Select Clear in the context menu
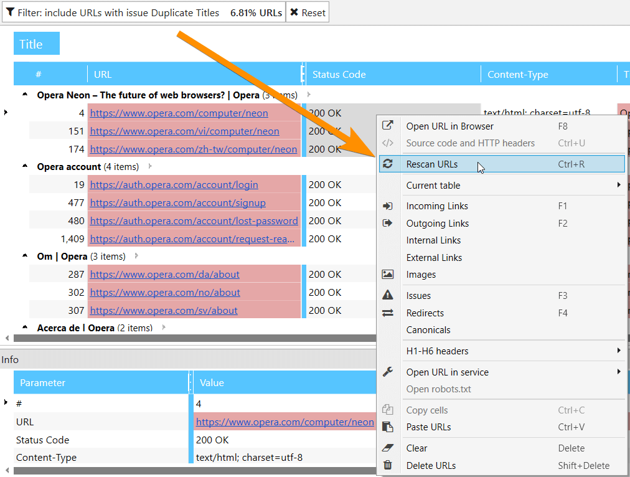630x477 pixels. 502,448
